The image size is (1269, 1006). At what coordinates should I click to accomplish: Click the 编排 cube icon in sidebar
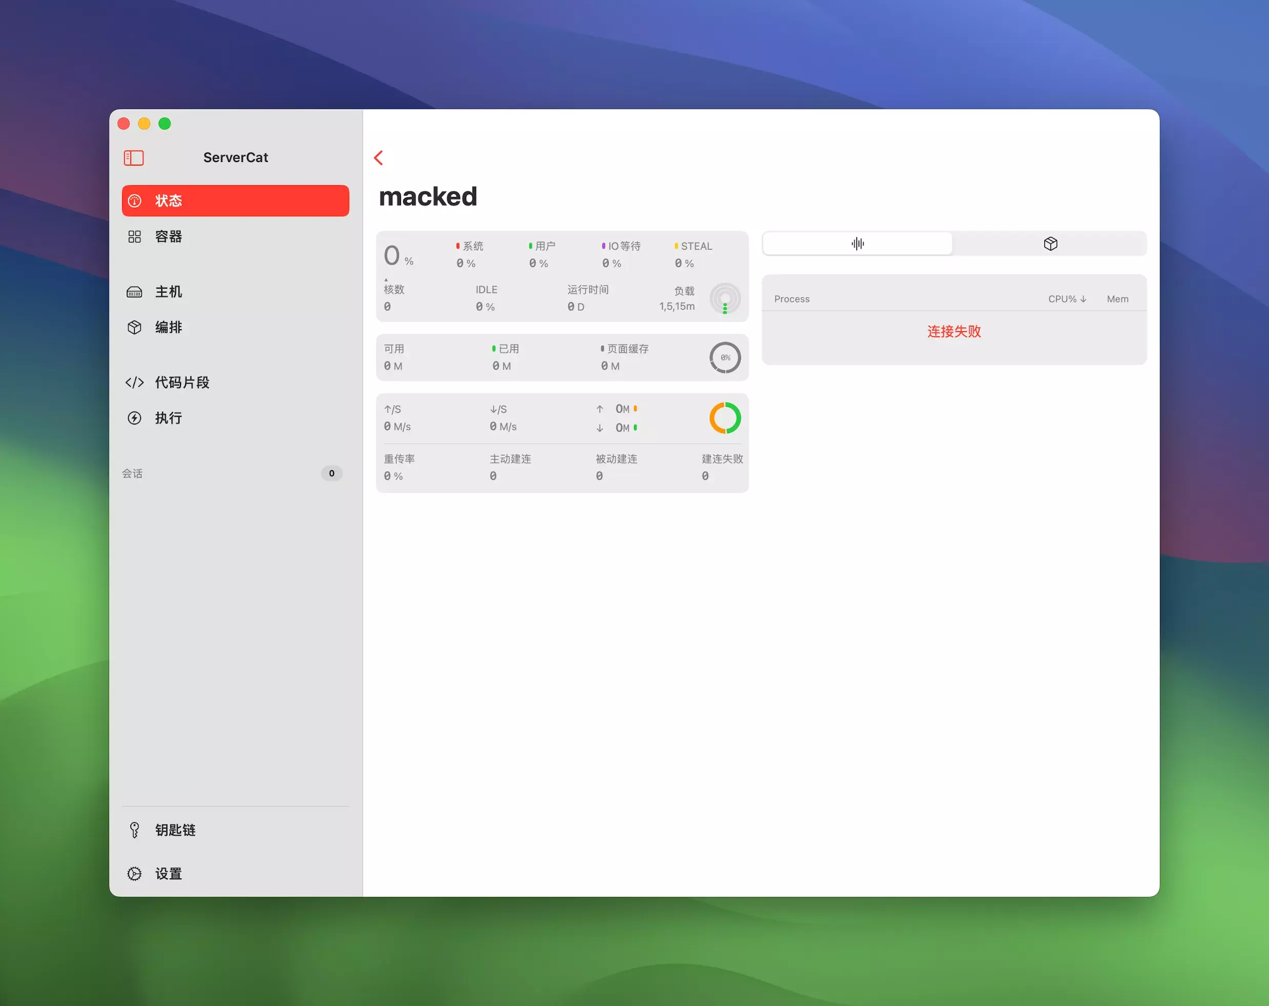coord(134,327)
